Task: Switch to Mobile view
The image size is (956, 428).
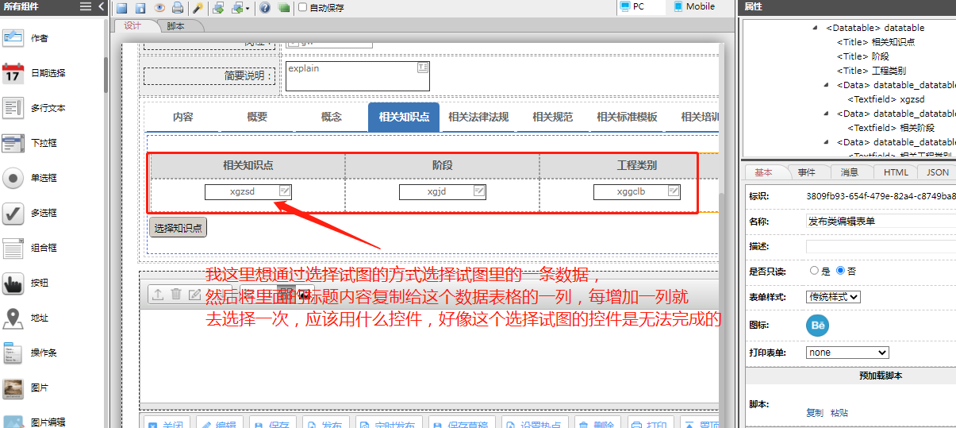Action: click(693, 6)
